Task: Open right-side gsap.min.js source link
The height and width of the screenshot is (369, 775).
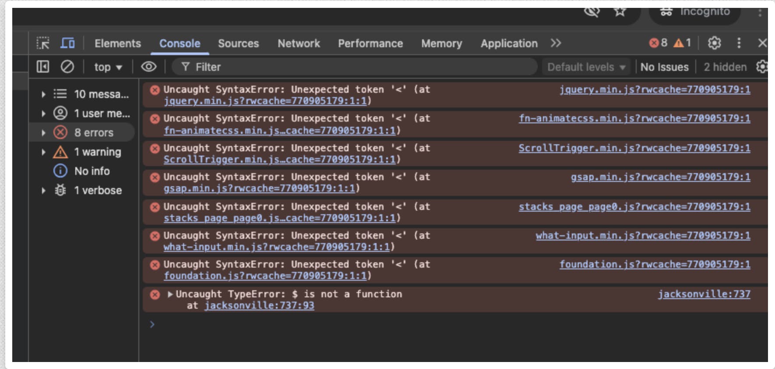Action: [x=660, y=177]
